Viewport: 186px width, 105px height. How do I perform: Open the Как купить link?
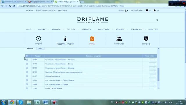point(62,10)
